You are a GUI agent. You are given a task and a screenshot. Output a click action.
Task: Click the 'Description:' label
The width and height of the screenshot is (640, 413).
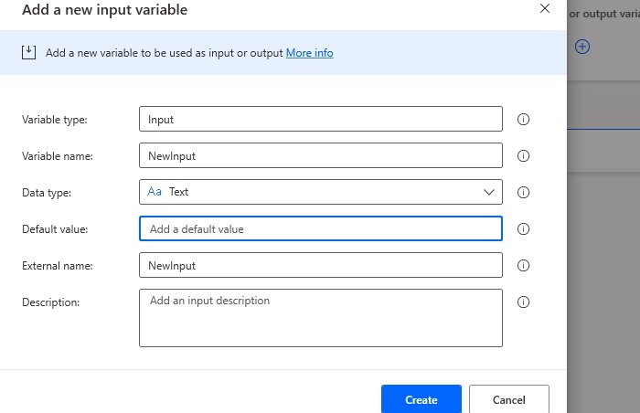coord(51,302)
